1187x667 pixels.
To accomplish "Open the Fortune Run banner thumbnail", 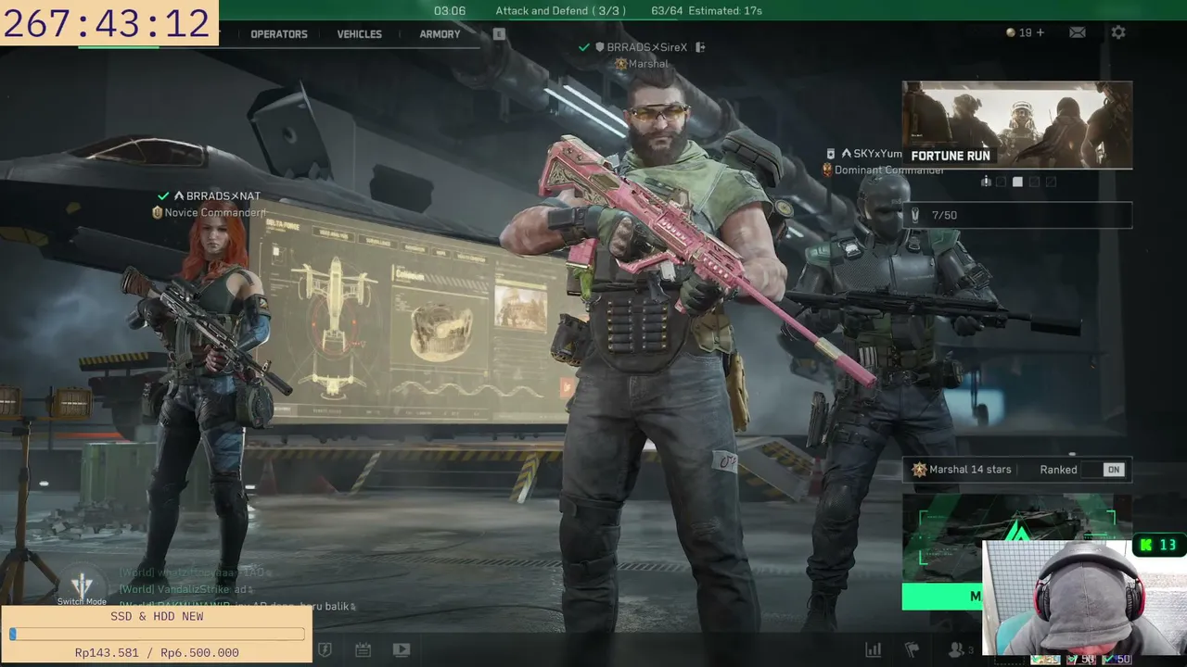I will pyautogui.click(x=1017, y=125).
